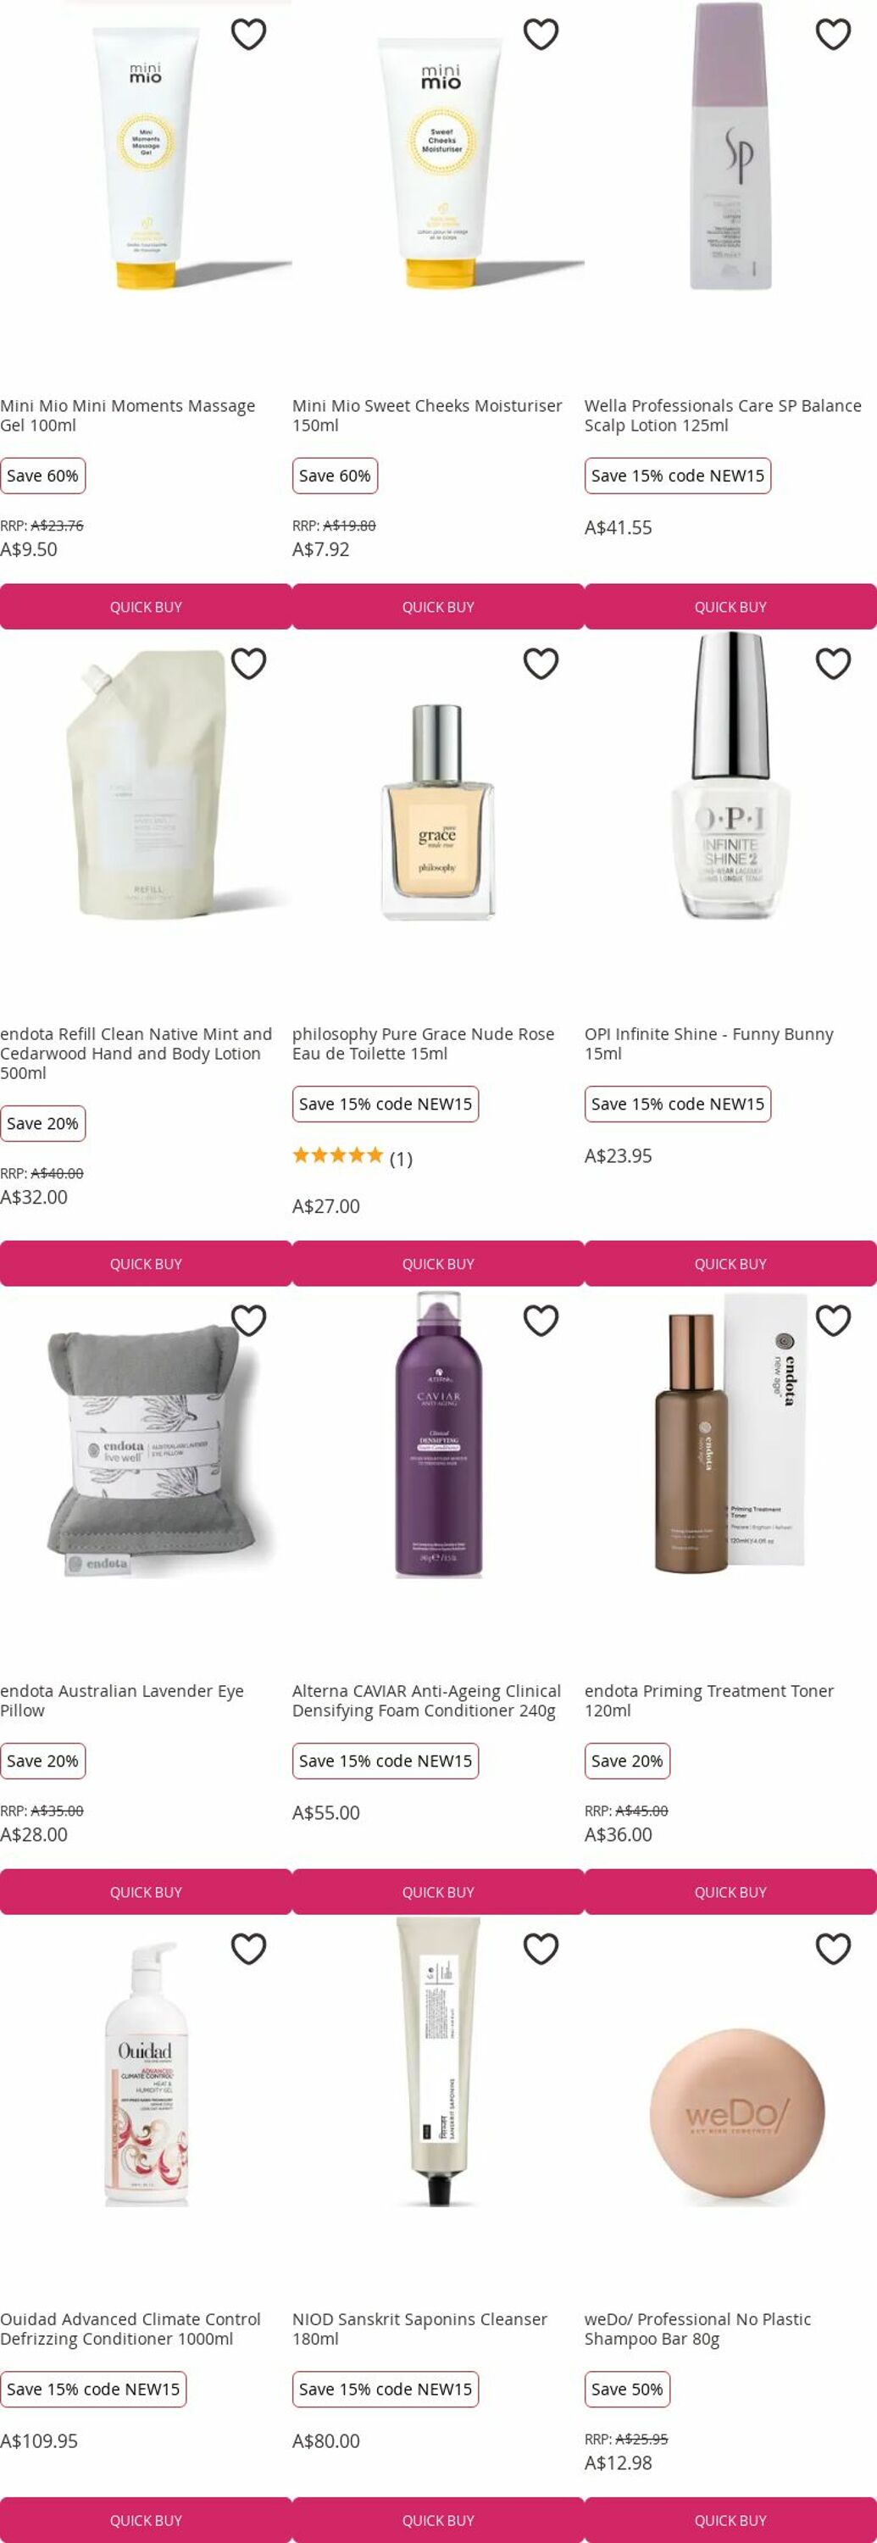Quick buy the NIOD Sanskrit Saponins Cleanser
The image size is (877, 2543).
click(x=438, y=2519)
